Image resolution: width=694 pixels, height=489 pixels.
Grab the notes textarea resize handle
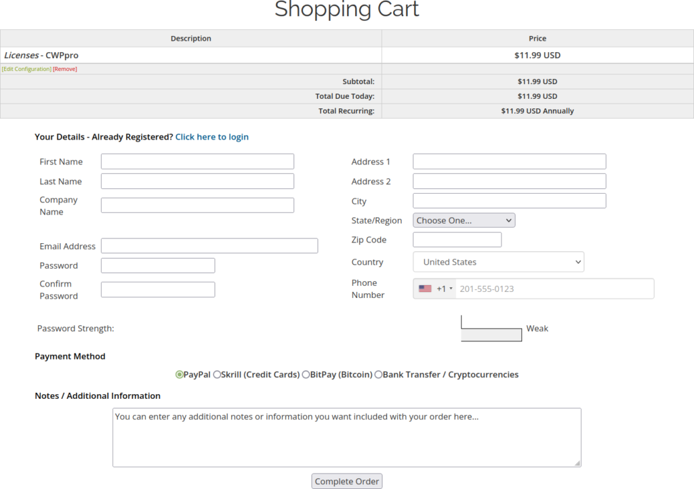tap(577, 463)
